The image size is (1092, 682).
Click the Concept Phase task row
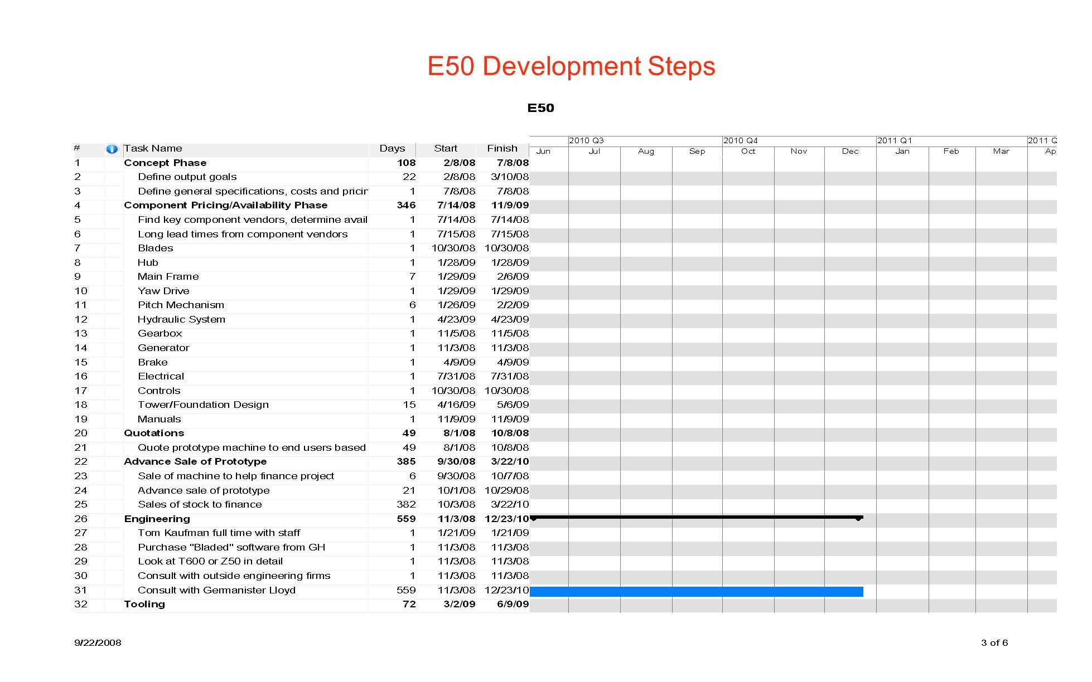(165, 163)
